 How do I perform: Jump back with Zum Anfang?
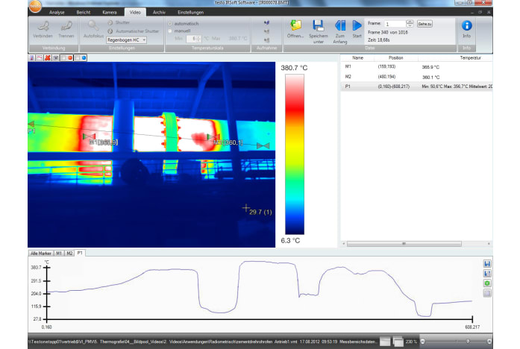[339, 27]
